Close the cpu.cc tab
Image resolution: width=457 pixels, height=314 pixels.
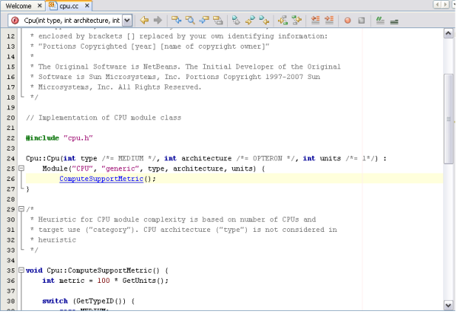coord(87,5)
